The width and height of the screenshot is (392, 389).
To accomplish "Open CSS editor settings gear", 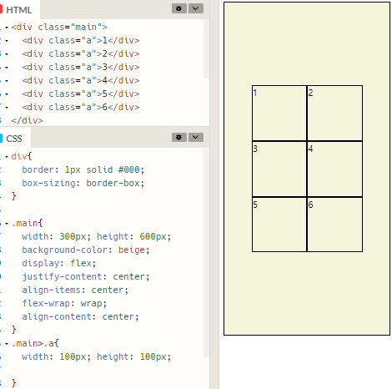I will point(178,137).
